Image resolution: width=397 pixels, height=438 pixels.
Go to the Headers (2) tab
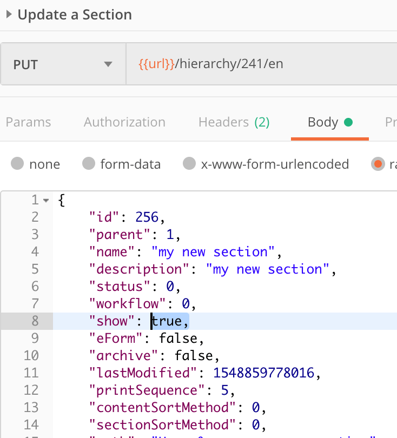tap(234, 122)
